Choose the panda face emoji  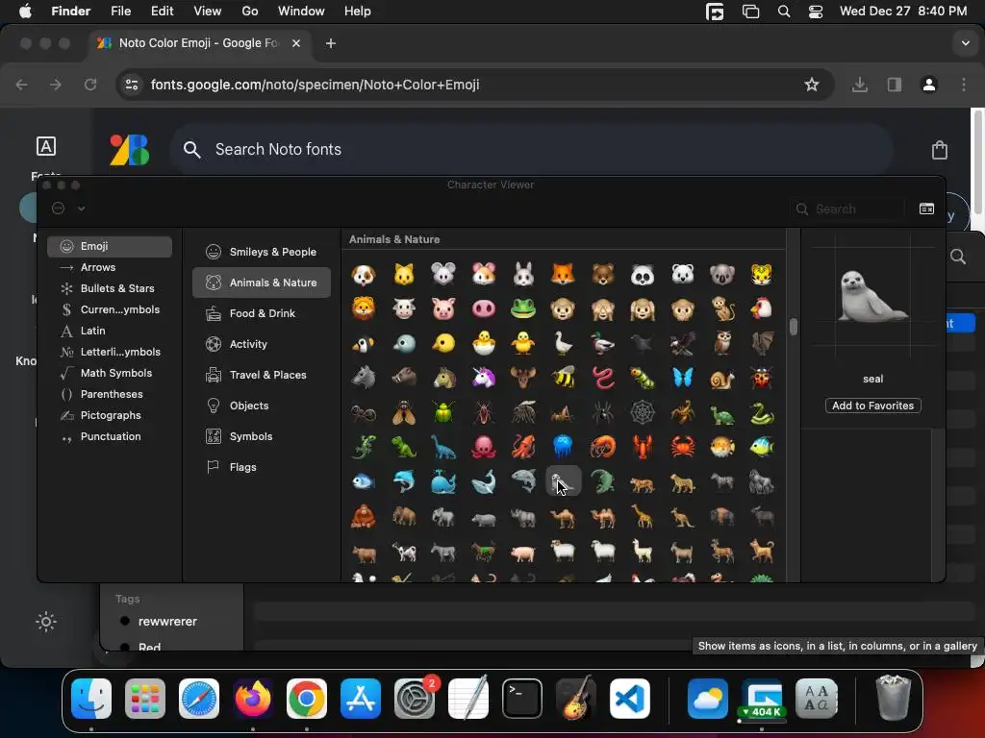(x=642, y=275)
